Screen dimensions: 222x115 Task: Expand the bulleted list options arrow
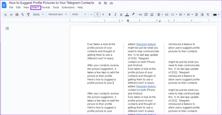click(184, 14)
